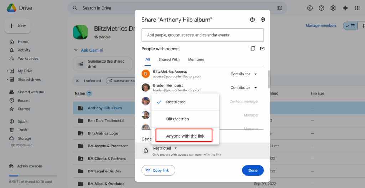
Task: Click the copy emails icon
Action: [253, 49]
